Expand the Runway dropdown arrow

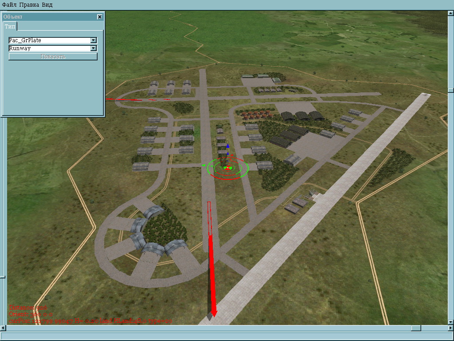tap(93, 48)
